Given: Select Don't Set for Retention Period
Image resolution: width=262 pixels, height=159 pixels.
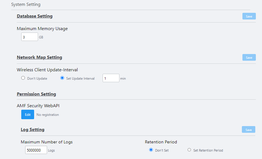Looking at the screenshot, I should click(x=151, y=150).
